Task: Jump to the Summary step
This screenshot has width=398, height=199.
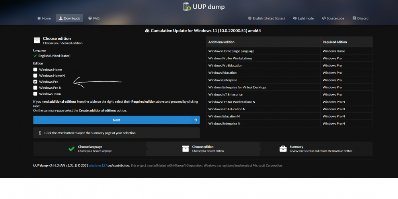Action: coord(316,149)
